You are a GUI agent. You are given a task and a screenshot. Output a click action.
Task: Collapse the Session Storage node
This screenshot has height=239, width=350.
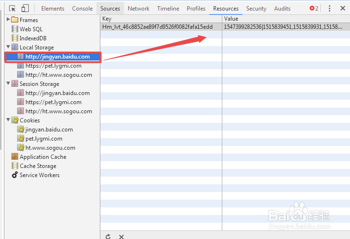click(x=8, y=83)
